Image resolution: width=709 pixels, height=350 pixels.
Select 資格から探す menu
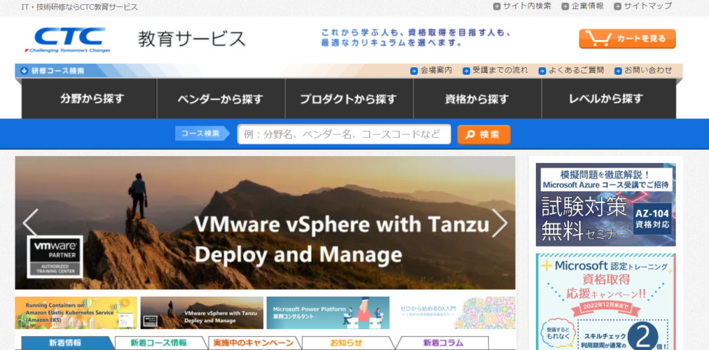pyautogui.click(x=478, y=98)
